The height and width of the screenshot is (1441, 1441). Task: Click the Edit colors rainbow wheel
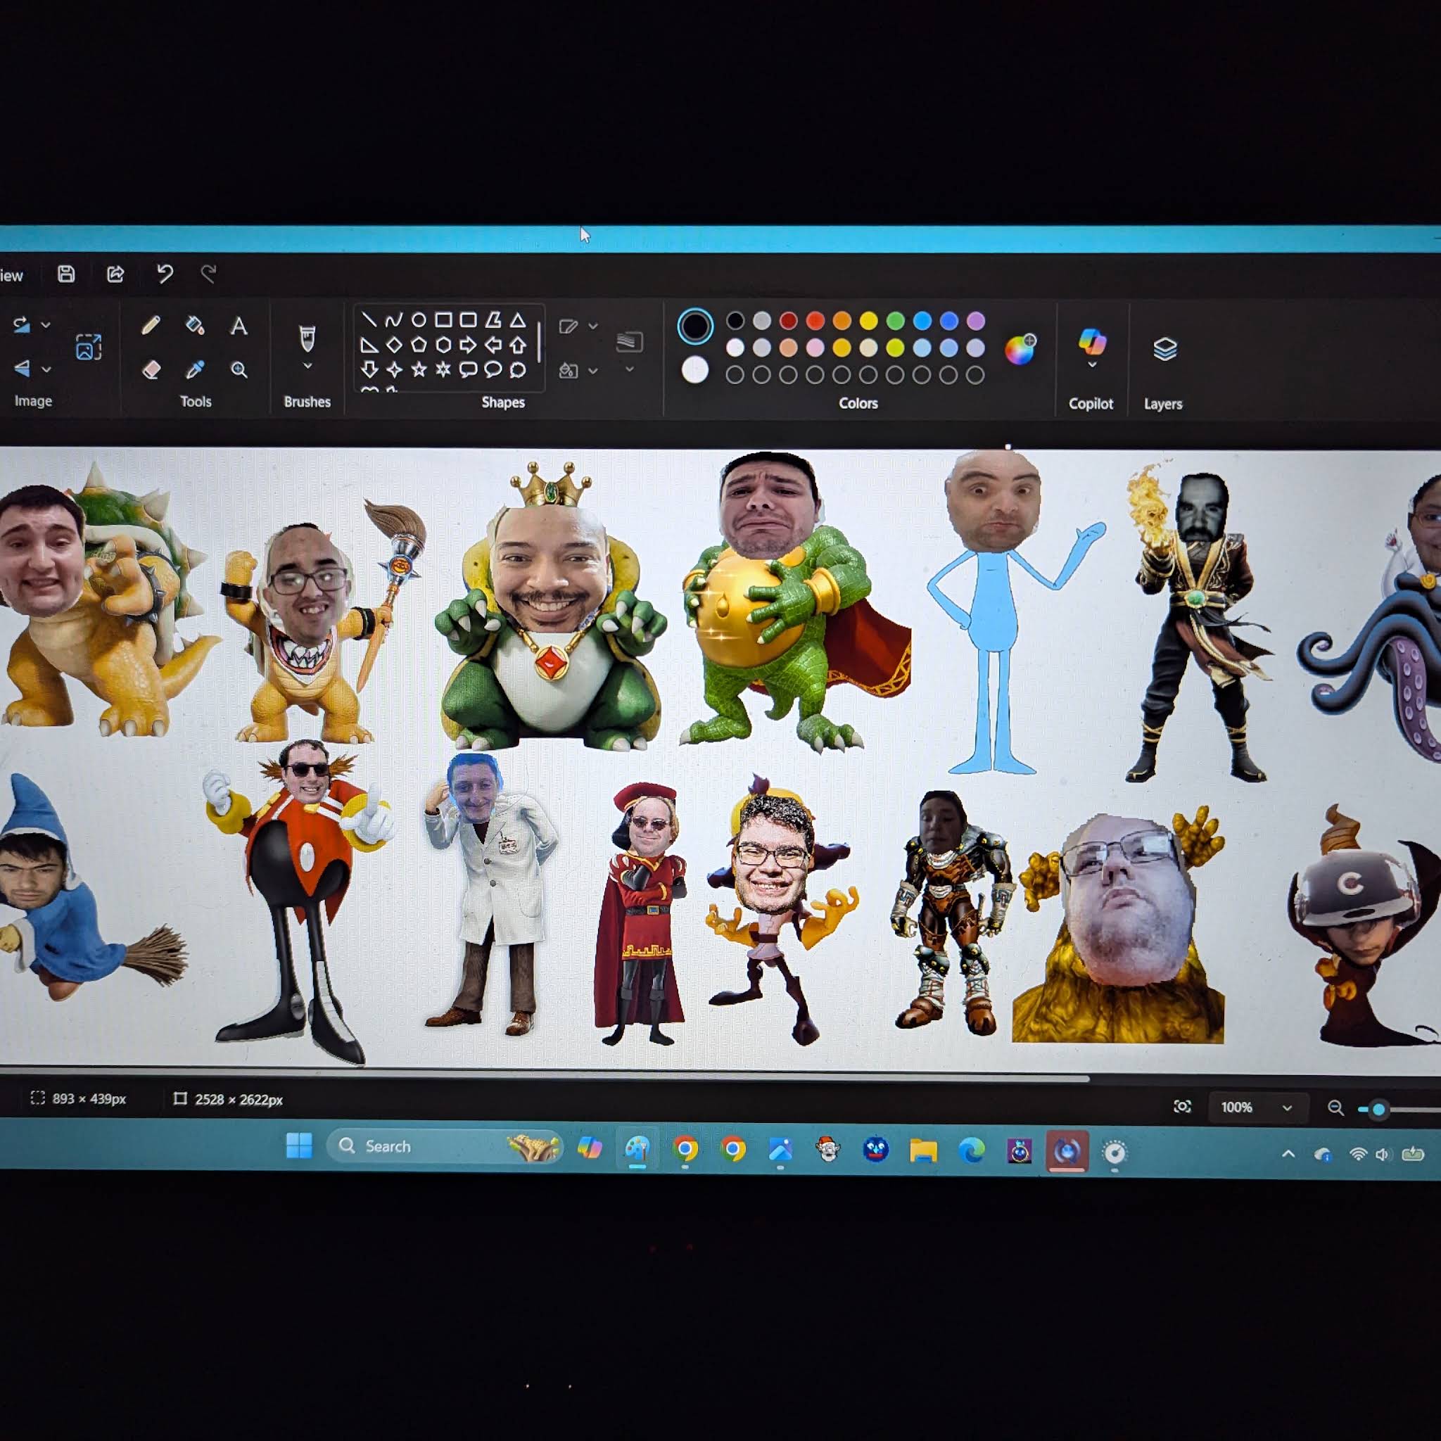[x=1020, y=349]
